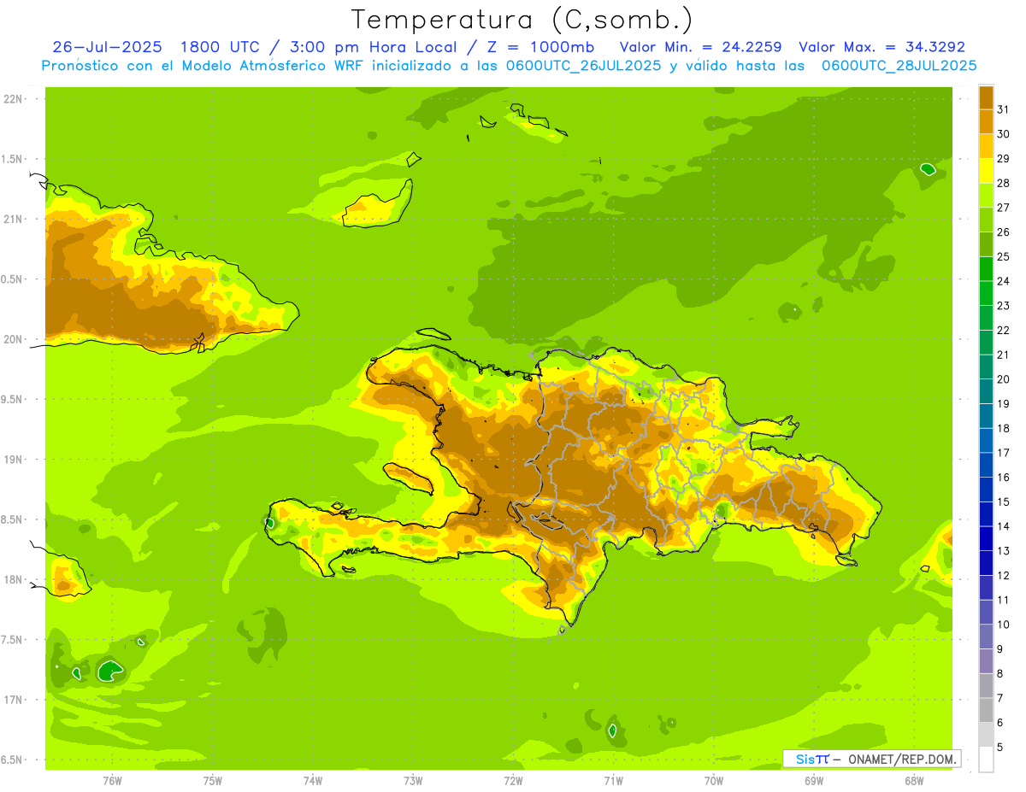Screen dimensions: 1026x792
Task: Click legend value "31"
Action: (x=1003, y=109)
